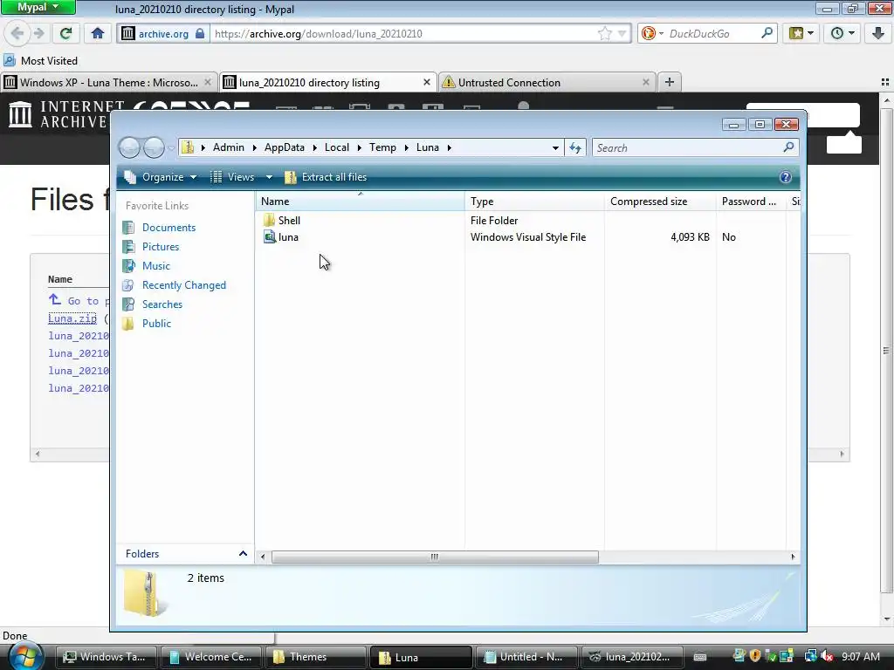Sort by the Type column header
The height and width of the screenshot is (670, 894).
pos(534,202)
